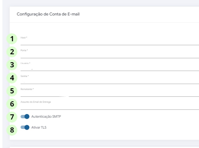This screenshot has width=199, height=148.
Task: Turn off the Ativar TLS switch
Action: (25, 127)
